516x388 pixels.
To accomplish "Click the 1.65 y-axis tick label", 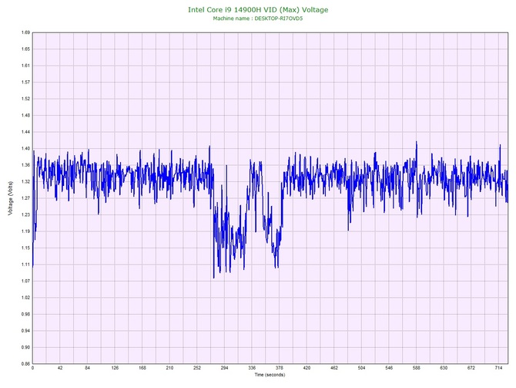I will 25,49.
